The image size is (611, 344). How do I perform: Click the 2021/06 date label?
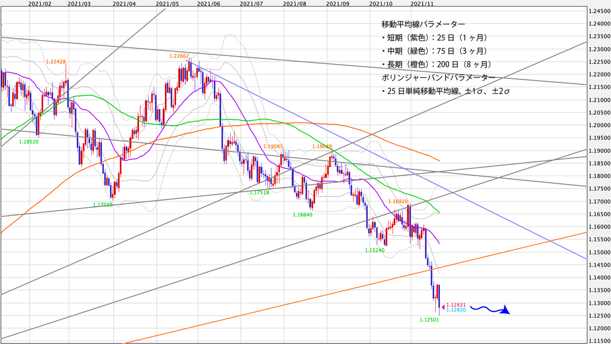[x=208, y=4]
